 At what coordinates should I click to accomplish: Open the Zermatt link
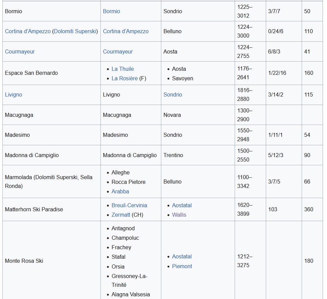tap(121, 215)
